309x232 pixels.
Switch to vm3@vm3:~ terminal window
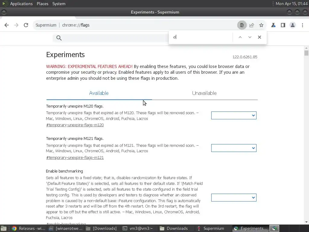tap(138, 228)
